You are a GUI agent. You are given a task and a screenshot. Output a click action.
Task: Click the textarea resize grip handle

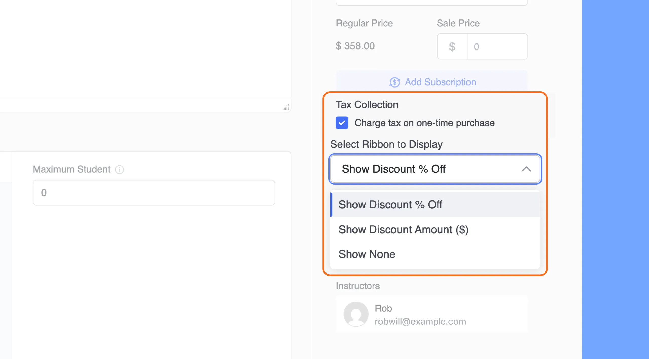pyautogui.click(x=286, y=107)
